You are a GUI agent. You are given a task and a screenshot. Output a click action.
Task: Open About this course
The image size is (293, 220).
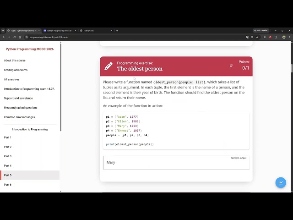(15, 60)
